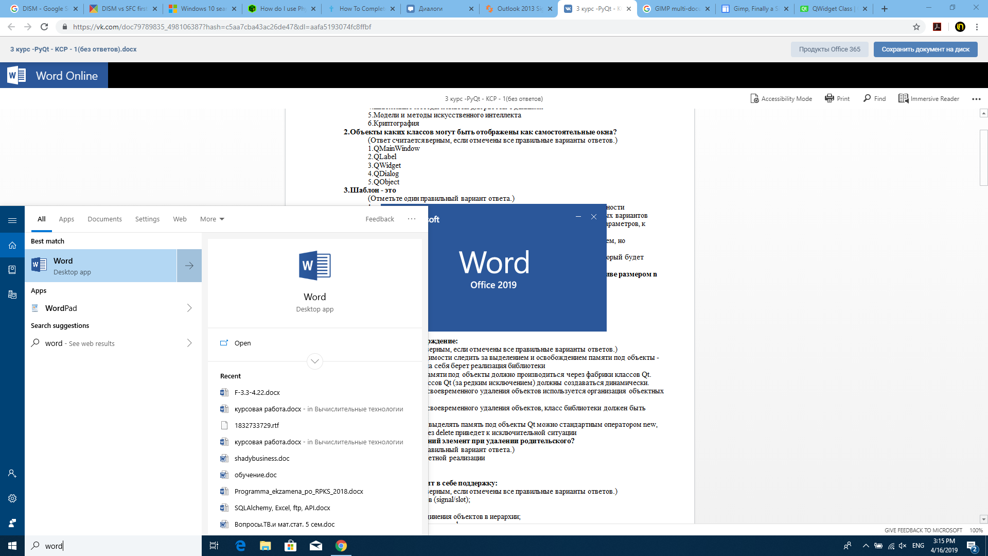
Task: Click the ENG language indicator
Action: point(918,546)
